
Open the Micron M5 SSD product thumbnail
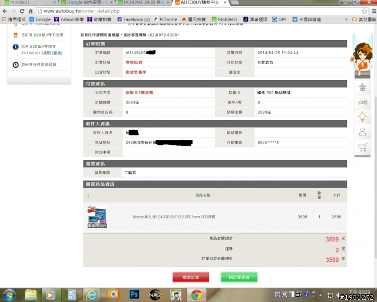point(97,217)
